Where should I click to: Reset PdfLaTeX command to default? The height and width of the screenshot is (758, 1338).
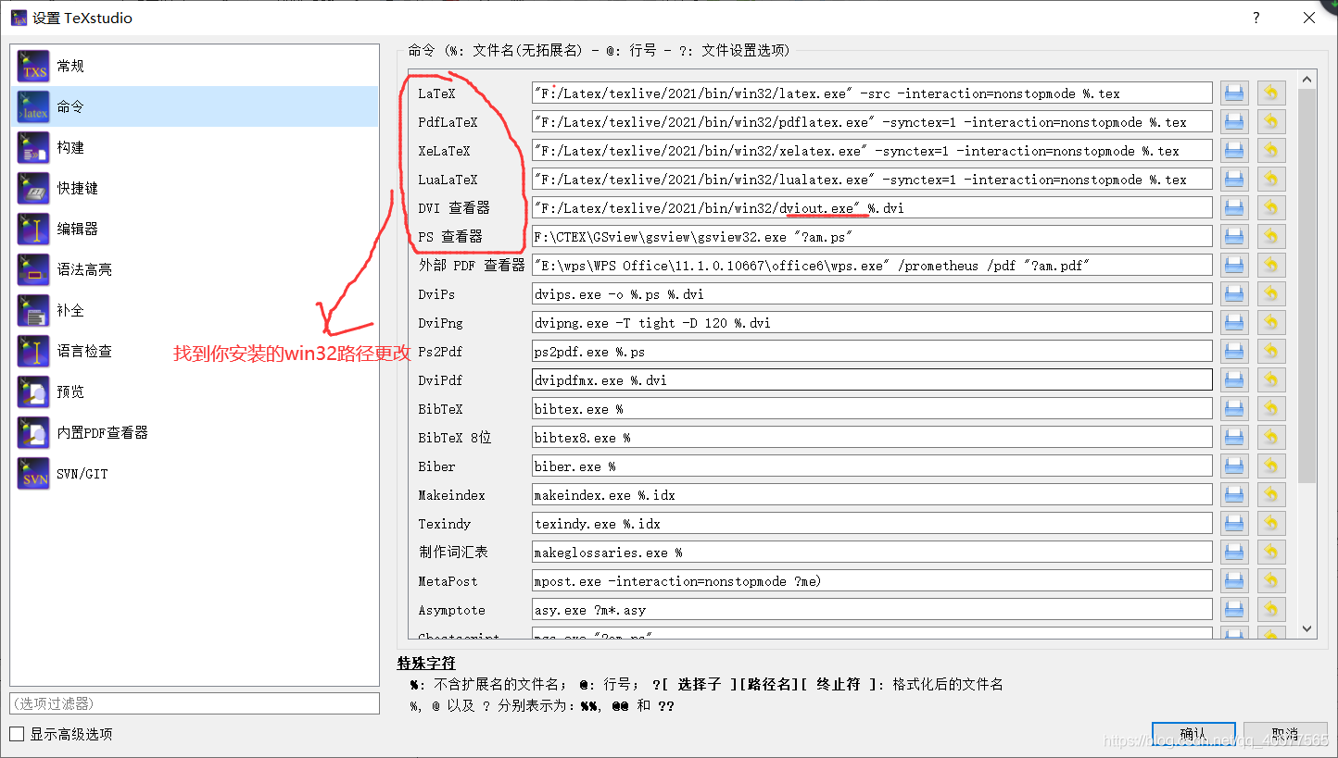[1271, 121]
